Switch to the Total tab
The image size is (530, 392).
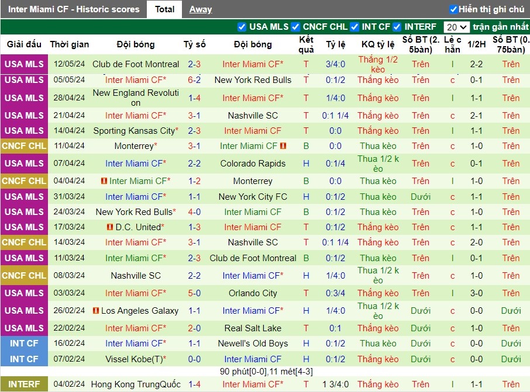[164, 9]
